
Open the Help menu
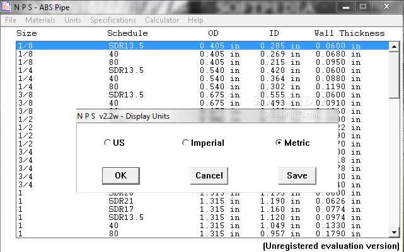pyautogui.click(x=195, y=20)
